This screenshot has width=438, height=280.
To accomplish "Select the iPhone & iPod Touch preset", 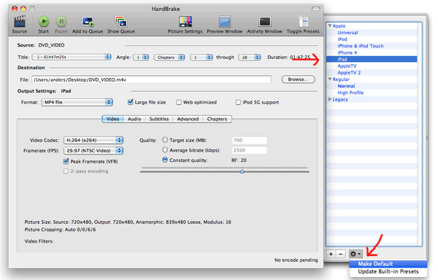I will [361, 46].
